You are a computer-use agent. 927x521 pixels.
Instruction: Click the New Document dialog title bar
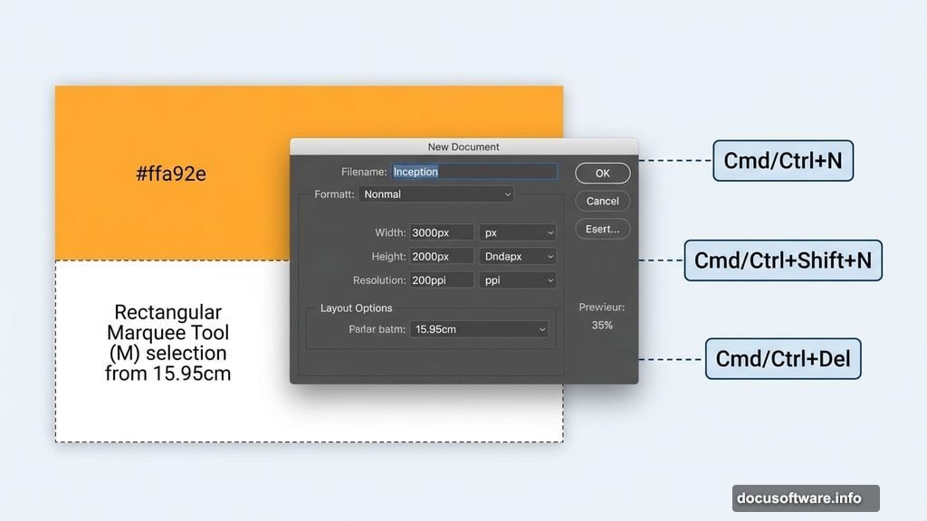[462, 146]
